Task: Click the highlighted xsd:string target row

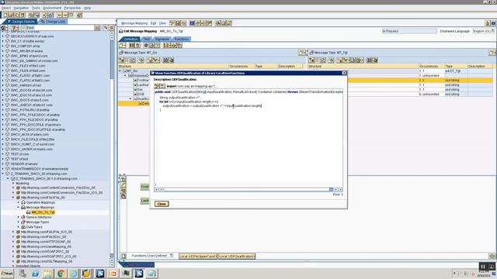Action: click(420, 81)
